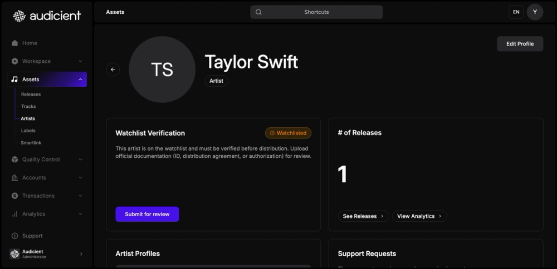
Task: Click the Shortcuts search field
Action: click(x=316, y=12)
